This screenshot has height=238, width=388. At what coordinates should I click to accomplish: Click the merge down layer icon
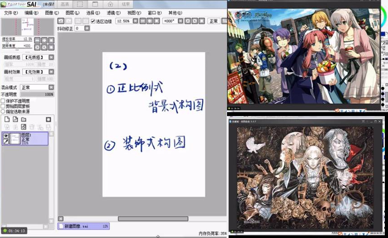(x=15, y=127)
